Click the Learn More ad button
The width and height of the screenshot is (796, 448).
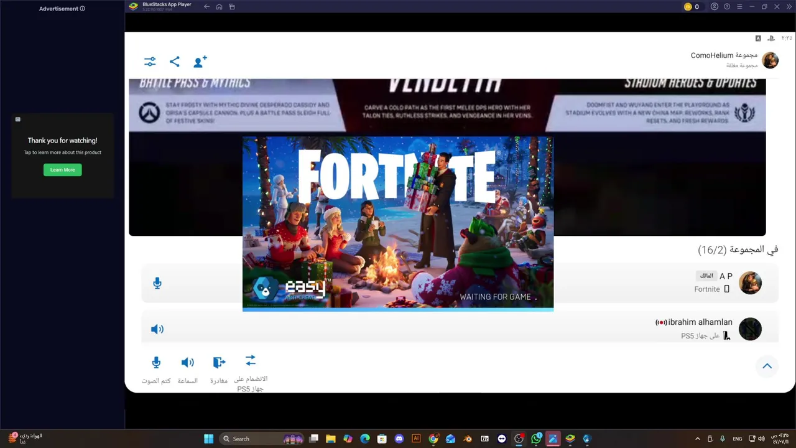62,170
